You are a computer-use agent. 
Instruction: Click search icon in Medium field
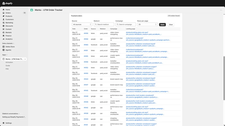point(96,24)
